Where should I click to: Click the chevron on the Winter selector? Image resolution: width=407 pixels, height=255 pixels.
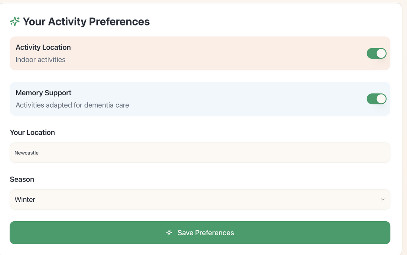382,199
